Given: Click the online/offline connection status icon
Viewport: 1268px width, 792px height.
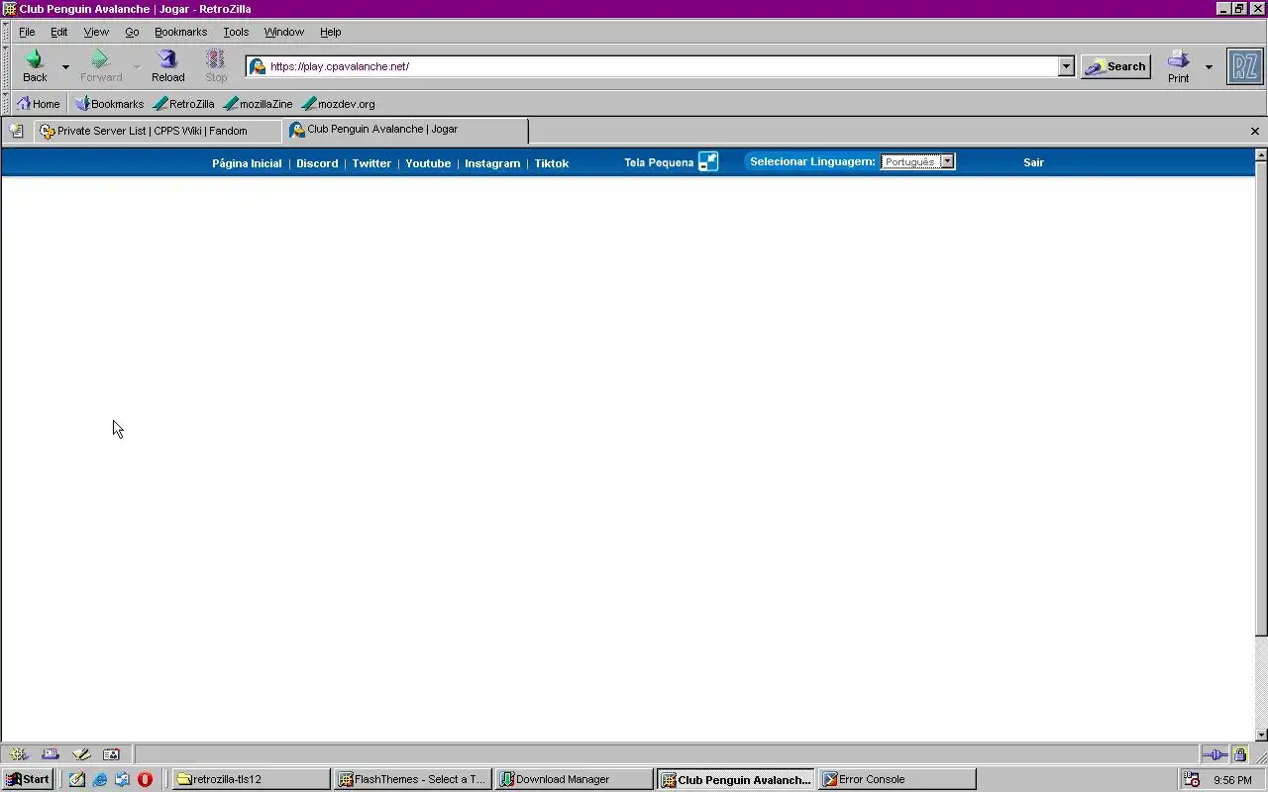Looking at the screenshot, I should [x=1215, y=754].
